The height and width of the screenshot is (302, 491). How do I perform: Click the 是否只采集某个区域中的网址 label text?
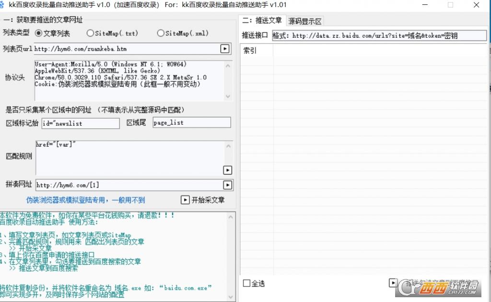click(48, 110)
